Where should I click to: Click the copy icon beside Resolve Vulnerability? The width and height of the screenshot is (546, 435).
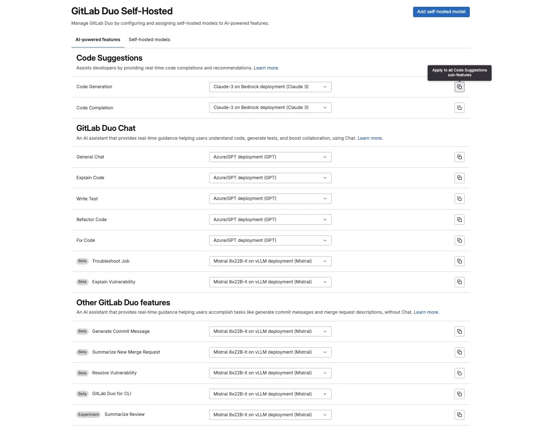click(459, 373)
